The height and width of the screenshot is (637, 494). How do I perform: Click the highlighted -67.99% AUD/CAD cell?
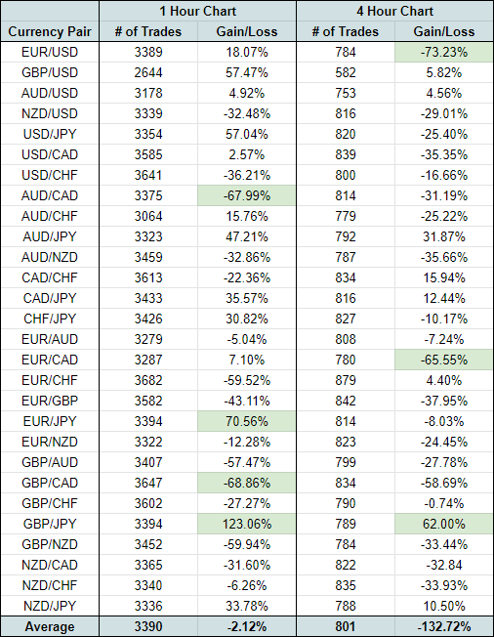(x=246, y=195)
